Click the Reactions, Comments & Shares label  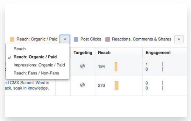coord(142,39)
